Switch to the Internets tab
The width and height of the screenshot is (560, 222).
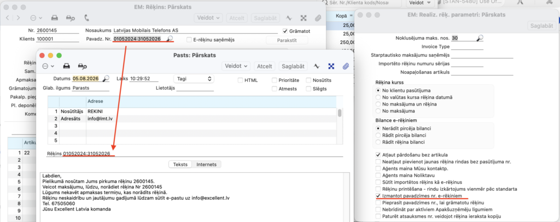pyautogui.click(x=207, y=164)
